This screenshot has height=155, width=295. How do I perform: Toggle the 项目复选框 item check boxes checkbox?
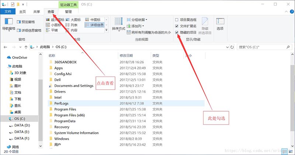177,20
